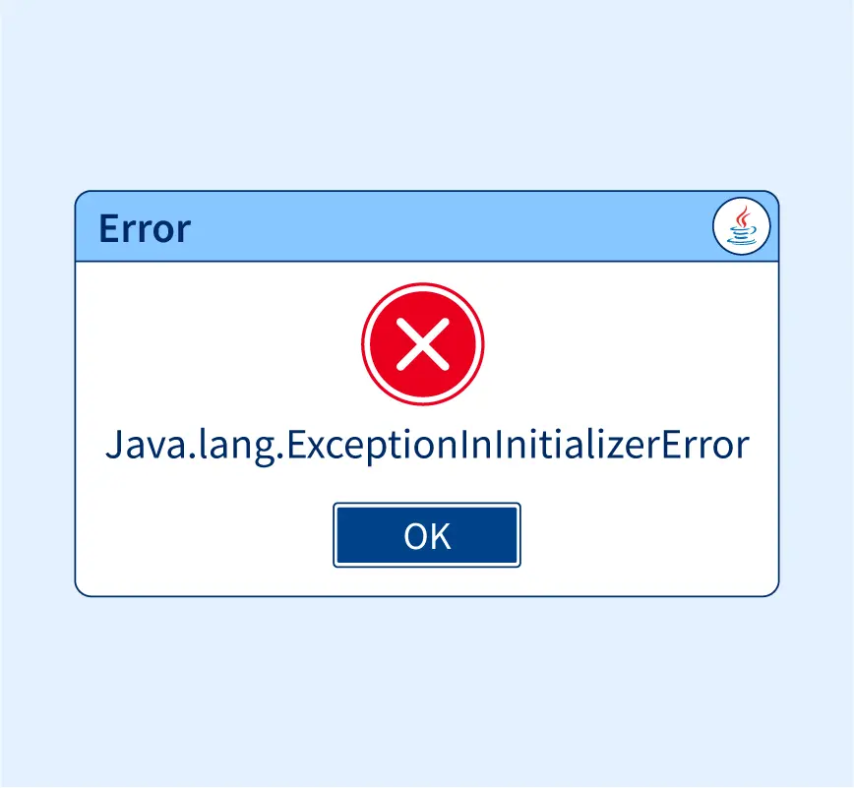Click the white cross inside red circle
The height and width of the screenshot is (788, 854).
coord(423,344)
